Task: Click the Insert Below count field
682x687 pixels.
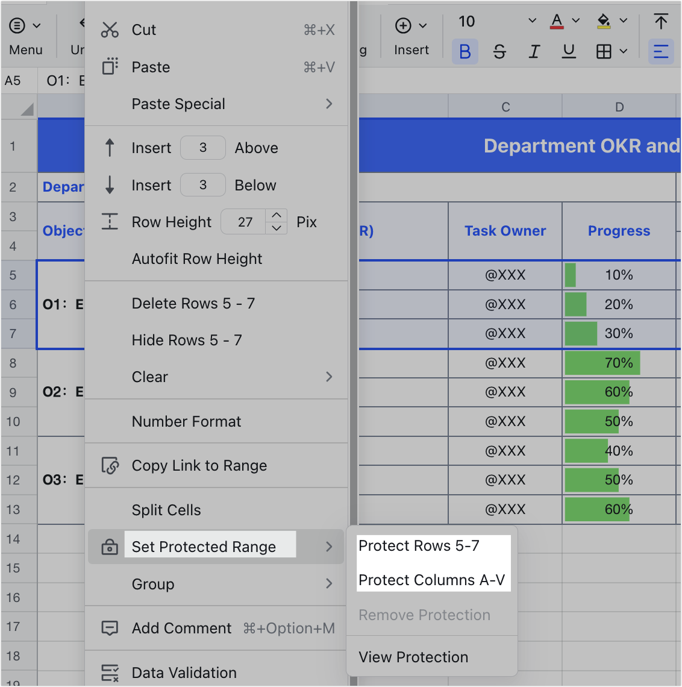Action: point(203,185)
